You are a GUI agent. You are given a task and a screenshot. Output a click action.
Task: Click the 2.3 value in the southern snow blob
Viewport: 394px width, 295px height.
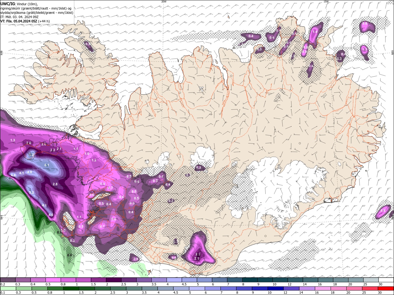point(198,254)
